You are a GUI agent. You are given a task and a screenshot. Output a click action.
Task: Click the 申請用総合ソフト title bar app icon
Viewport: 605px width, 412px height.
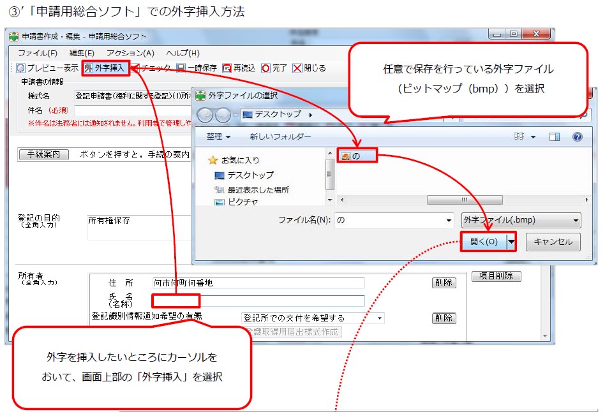coord(14,36)
